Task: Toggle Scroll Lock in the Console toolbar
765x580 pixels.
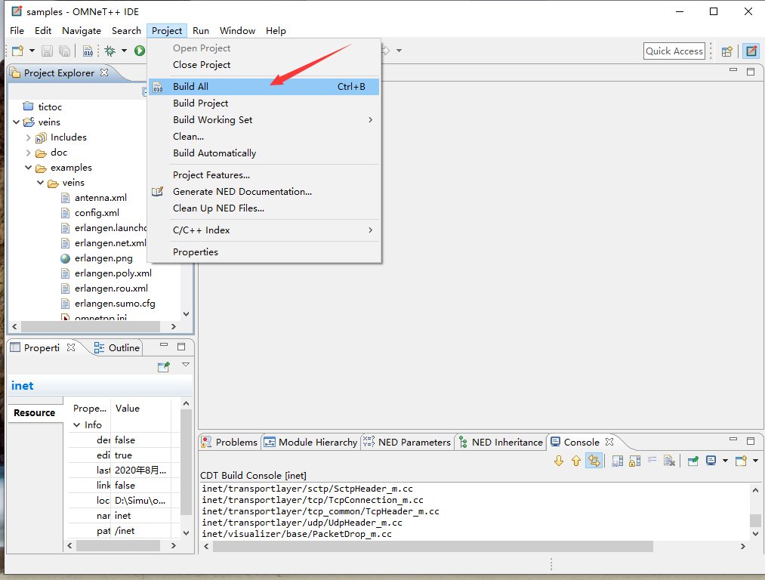Action: click(635, 461)
